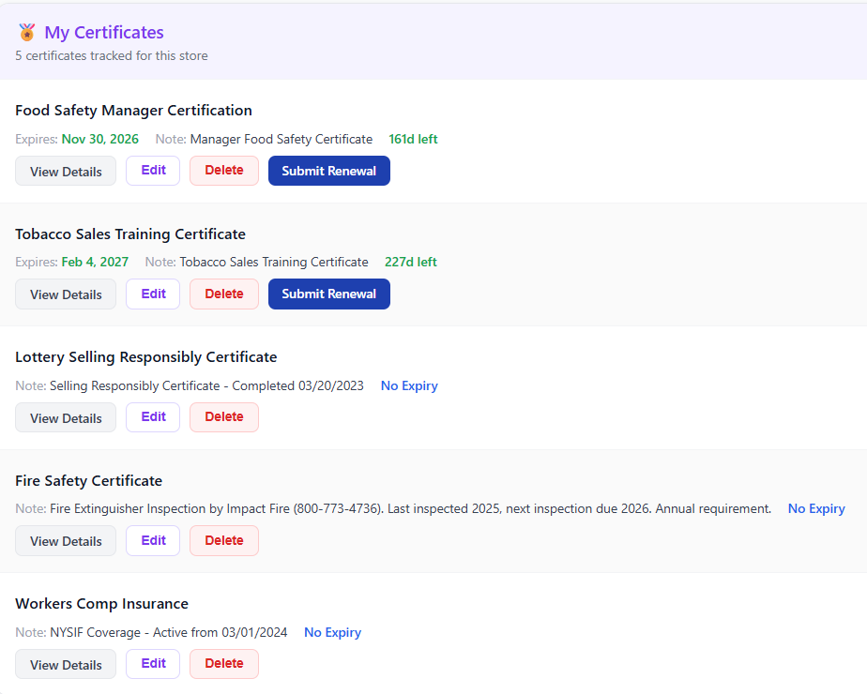This screenshot has width=867, height=694.
Task: Select the Fire Safety Certificate title
Action: (x=88, y=481)
